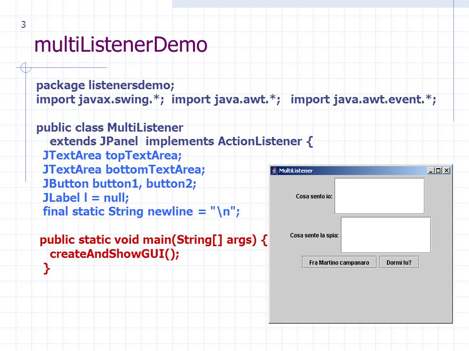Close the MultiListener window
The width and height of the screenshot is (469, 351).
[x=446, y=171]
